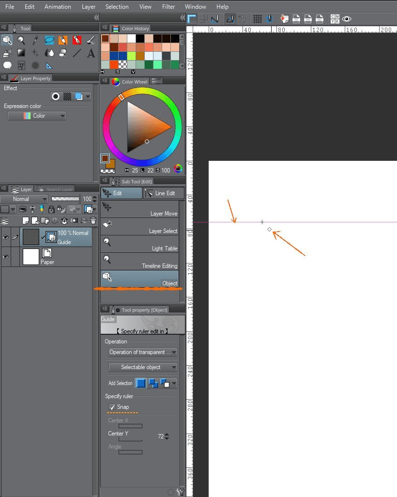
Task: Expand the Selectable object dropdown
Action: point(143,367)
